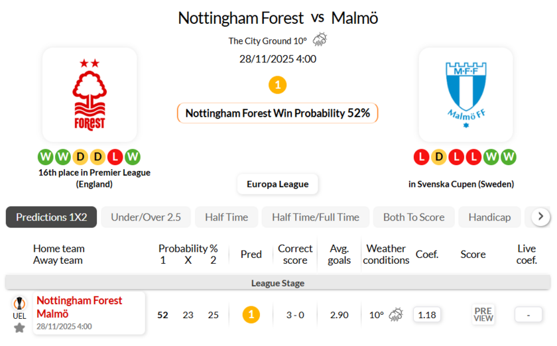
Task: Click the rain icon in the weather conditions column
Action: coord(396,314)
